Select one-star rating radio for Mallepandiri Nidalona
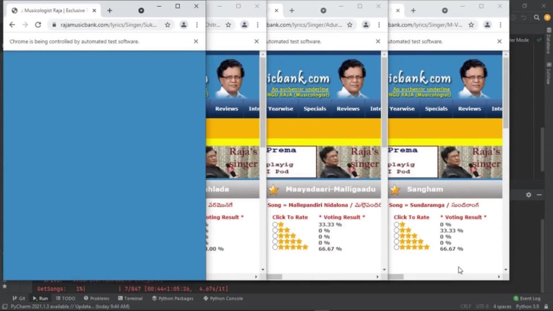 (275, 224)
